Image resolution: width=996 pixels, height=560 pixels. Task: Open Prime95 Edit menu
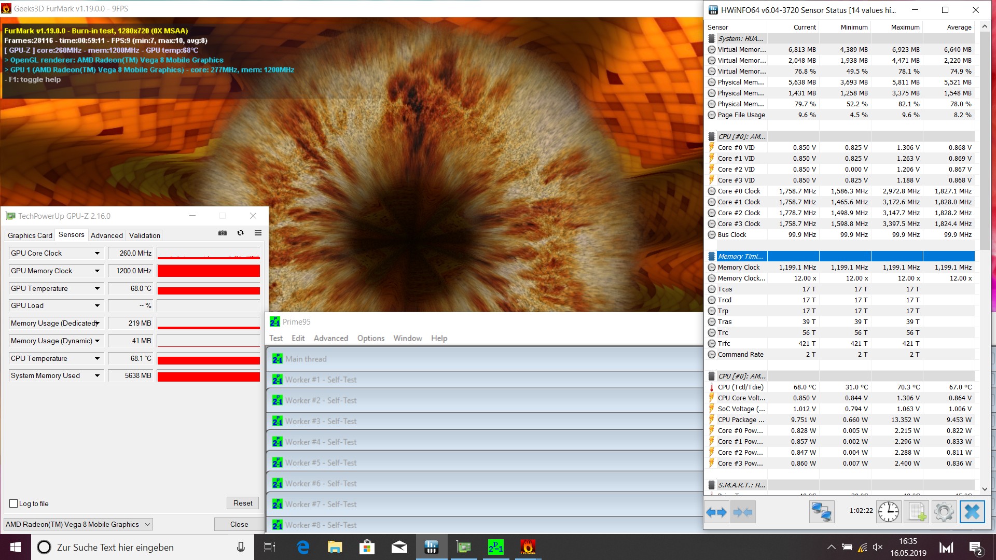pos(298,338)
